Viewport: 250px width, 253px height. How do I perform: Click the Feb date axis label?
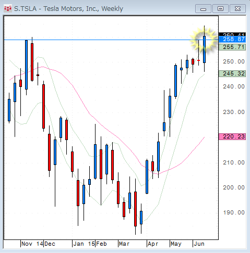coord(101,244)
